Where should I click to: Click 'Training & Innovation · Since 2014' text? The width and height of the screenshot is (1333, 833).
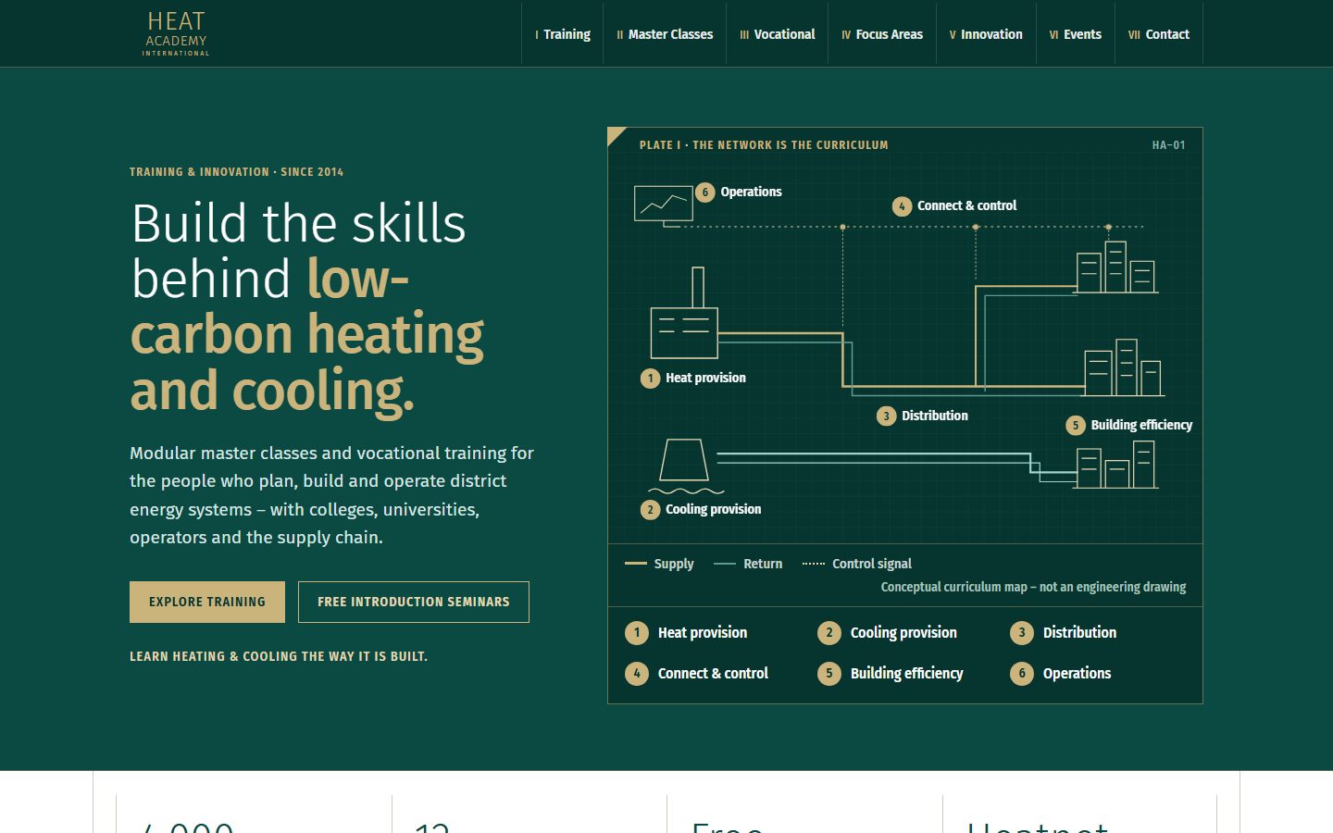[x=236, y=172]
